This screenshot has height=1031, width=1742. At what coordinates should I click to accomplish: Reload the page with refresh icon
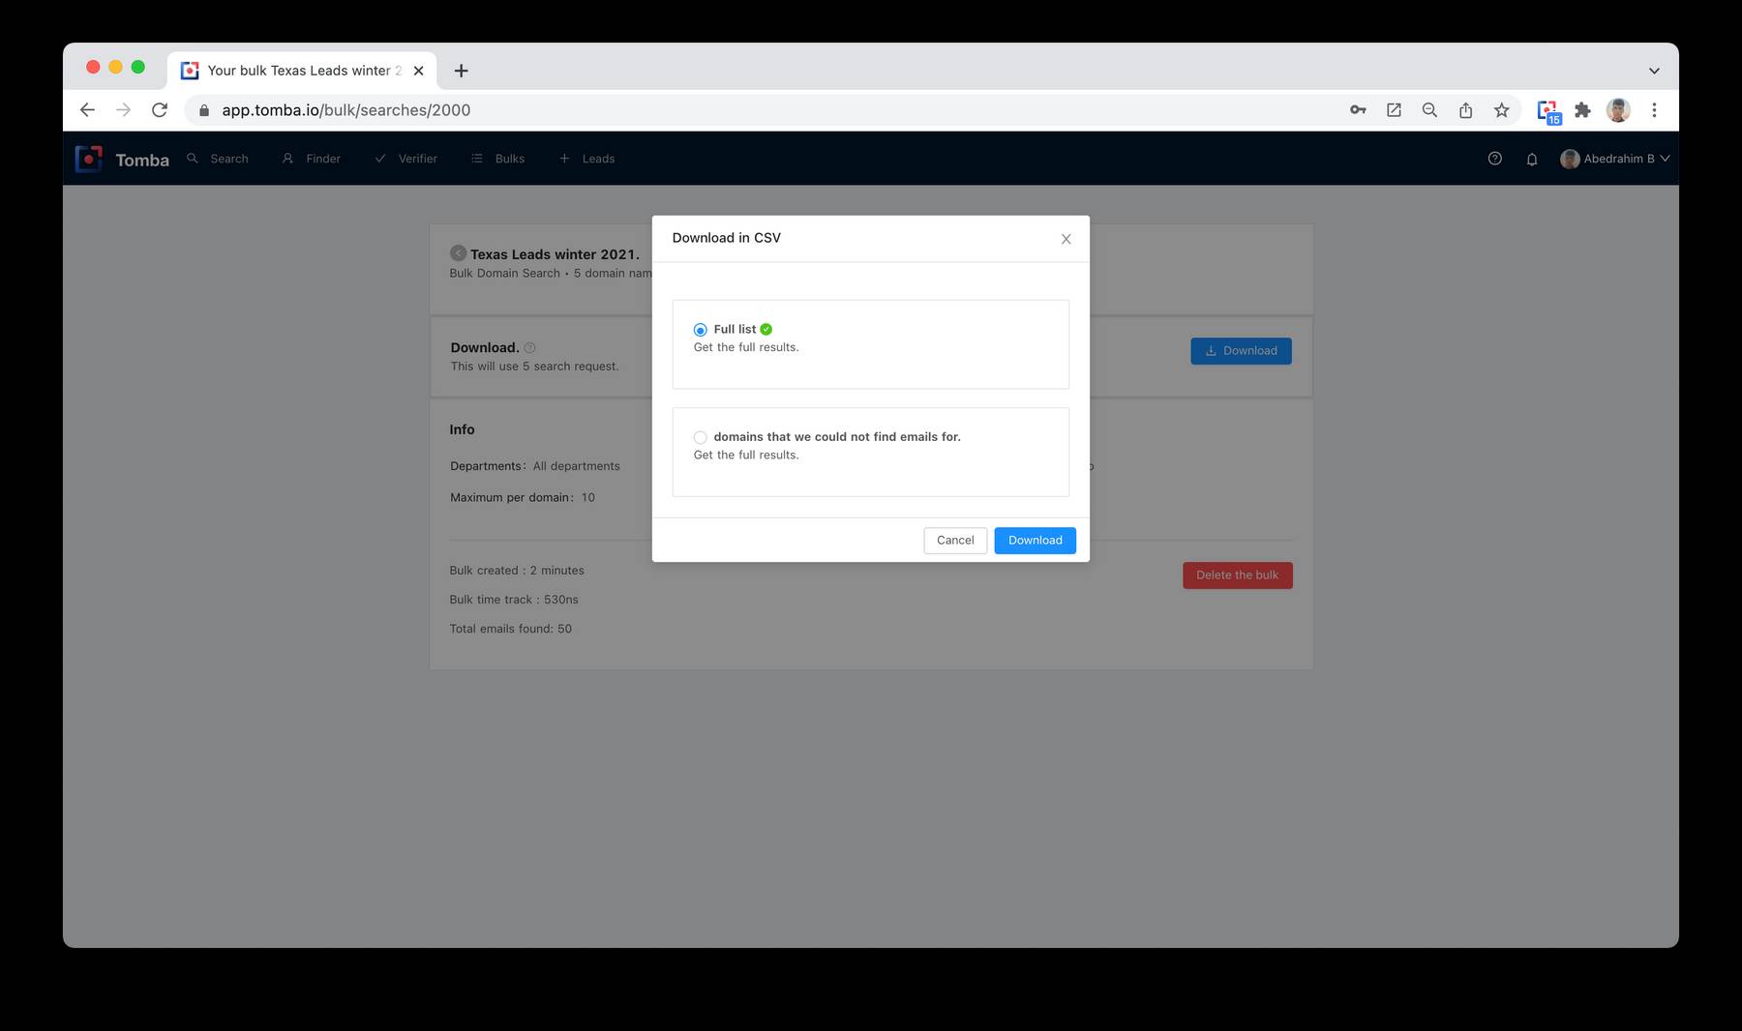[160, 110]
